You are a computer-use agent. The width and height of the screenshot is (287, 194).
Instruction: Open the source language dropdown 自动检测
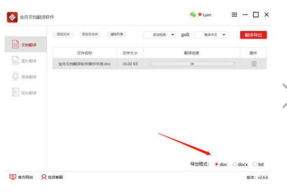[160, 35]
